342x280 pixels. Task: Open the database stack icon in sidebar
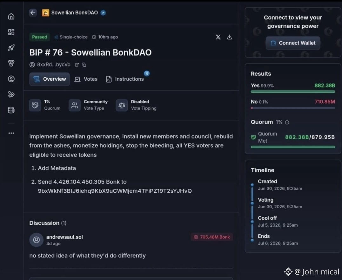pyautogui.click(x=11, y=110)
